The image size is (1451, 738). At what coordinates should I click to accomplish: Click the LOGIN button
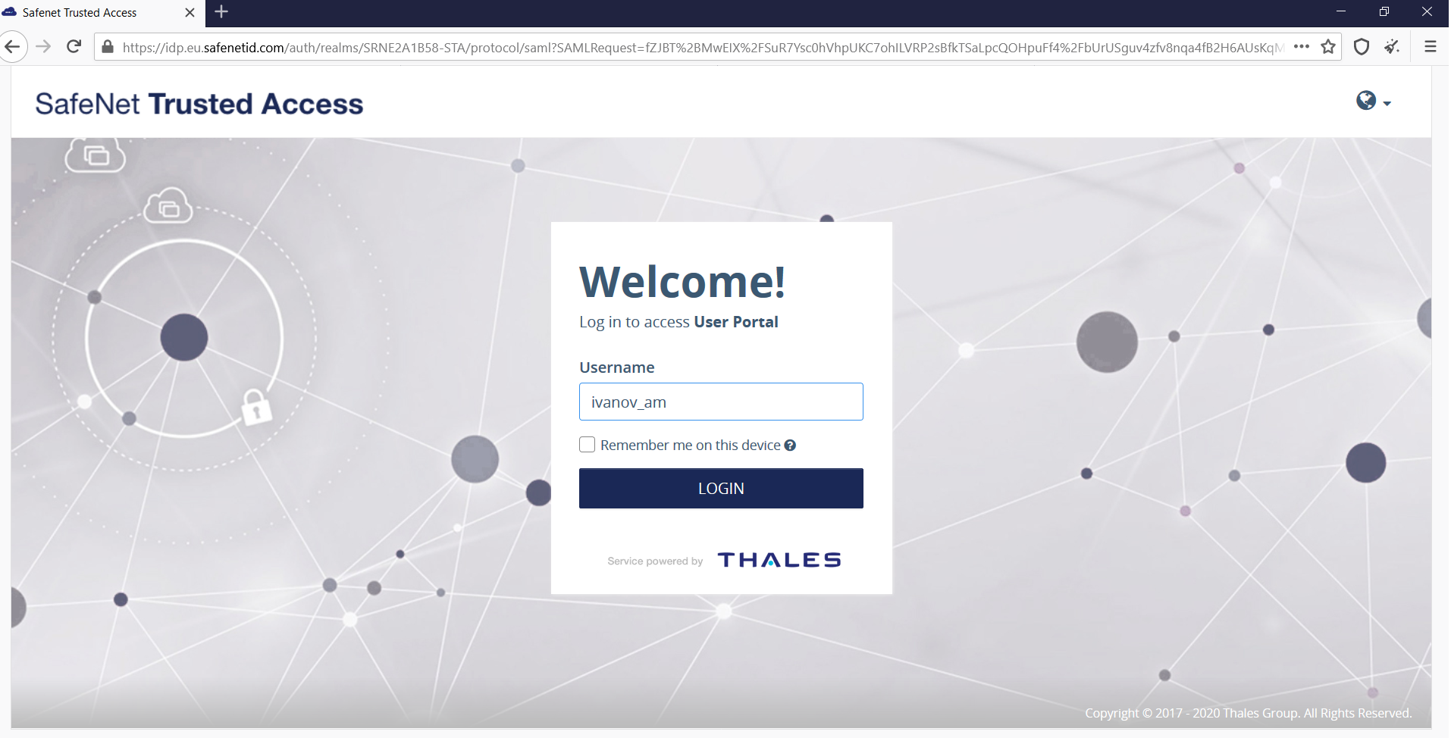(721, 489)
